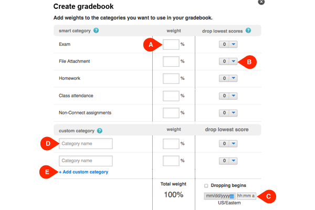
Task: Click help icon beside drop lowest scores
Action: [x=248, y=30]
